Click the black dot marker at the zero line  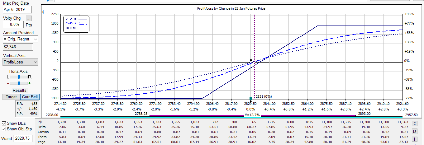251,60
